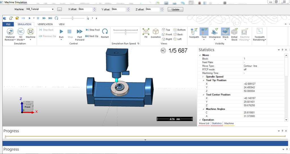Screen dimensions: 290x154
Task: Click the machine browse ellipsis button
Action: coord(59,9)
